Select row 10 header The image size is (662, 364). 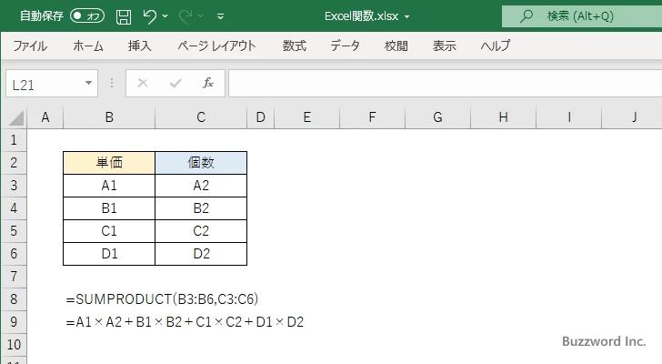(x=14, y=345)
